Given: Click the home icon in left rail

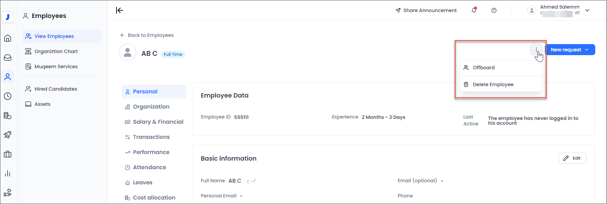Looking at the screenshot, I should [x=8, y=38].
